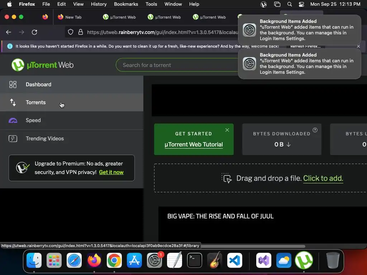Close the Get Started card
Screen dimensions: 367x275
click(x=227, y=130)
